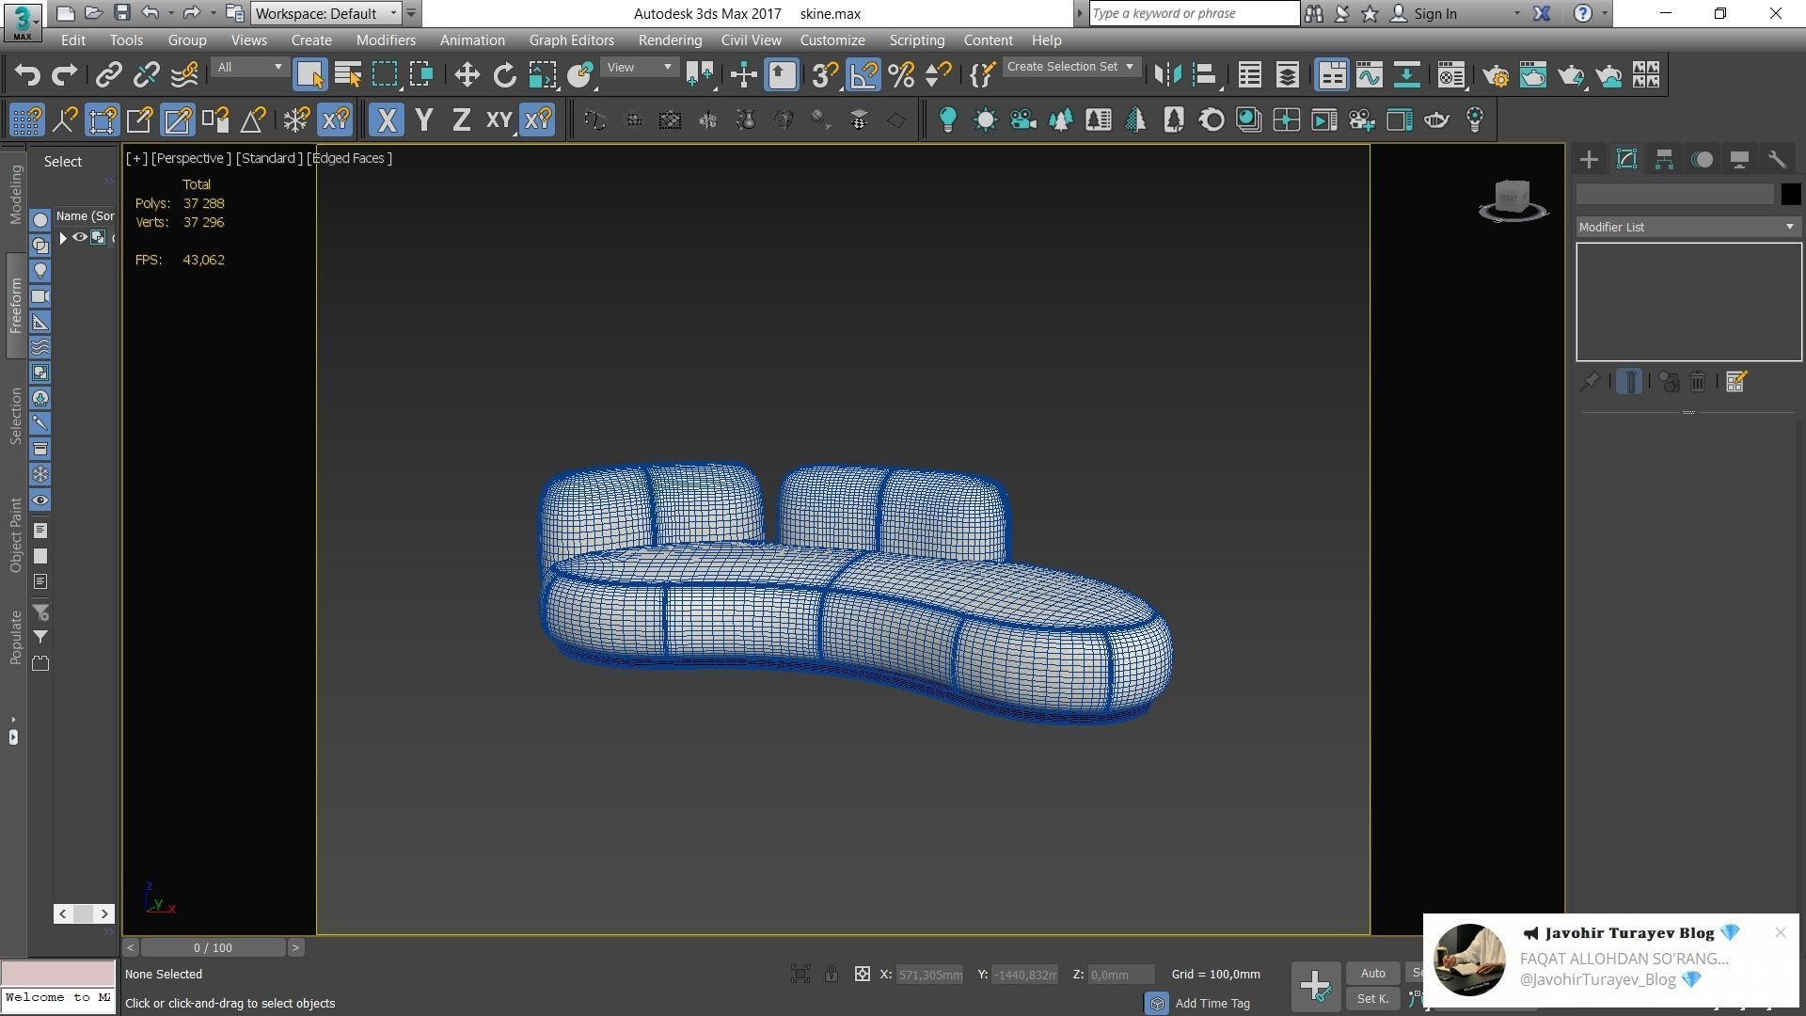
Task: Restrict to X axis constraint
Action: coord(386,120)
